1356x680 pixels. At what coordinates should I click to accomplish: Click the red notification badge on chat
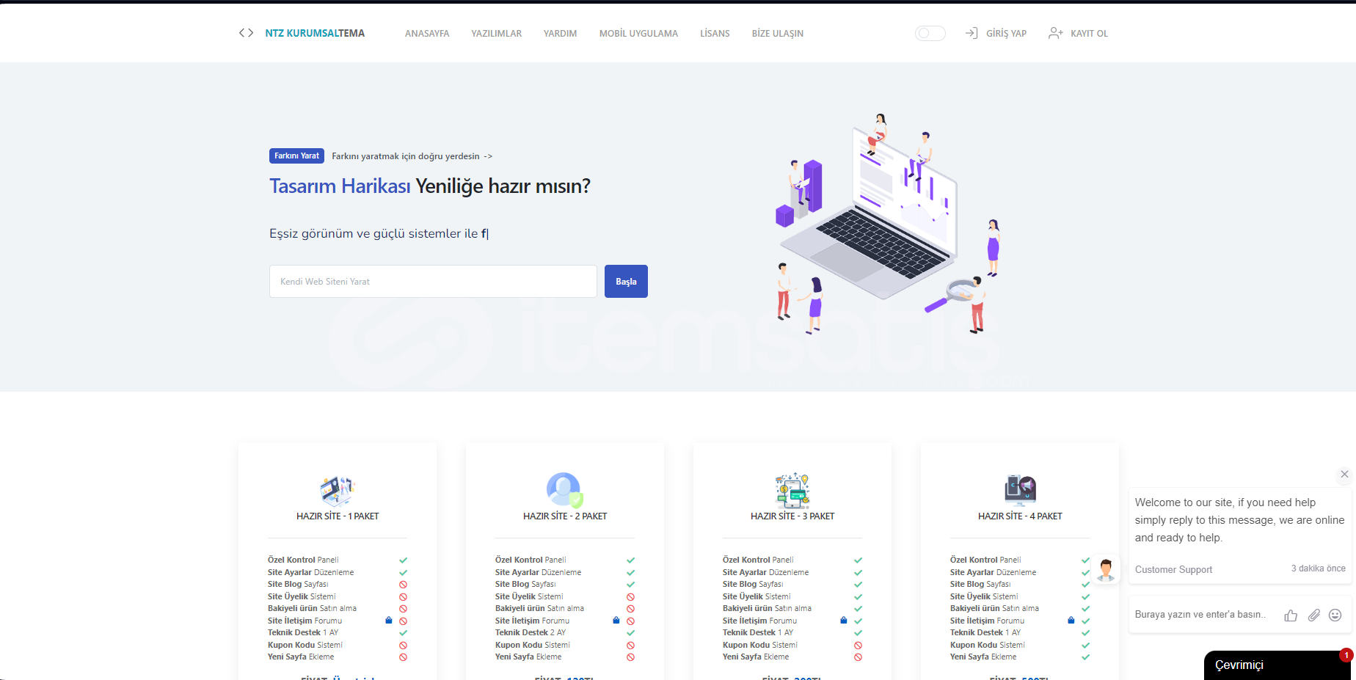coord(1346,655)
